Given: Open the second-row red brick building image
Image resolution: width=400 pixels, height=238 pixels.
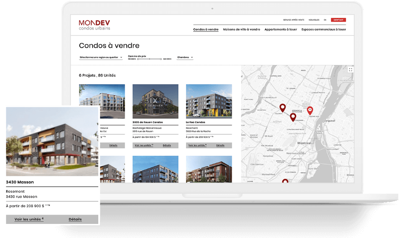Looking at the screenshot, I should 209,169.
